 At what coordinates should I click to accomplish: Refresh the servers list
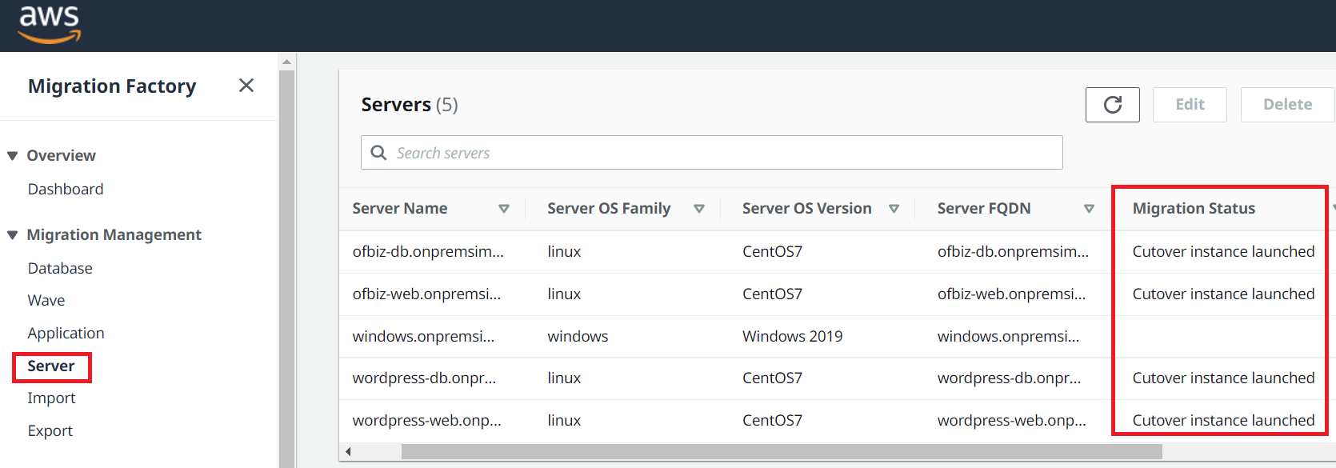pos(1112,105)
